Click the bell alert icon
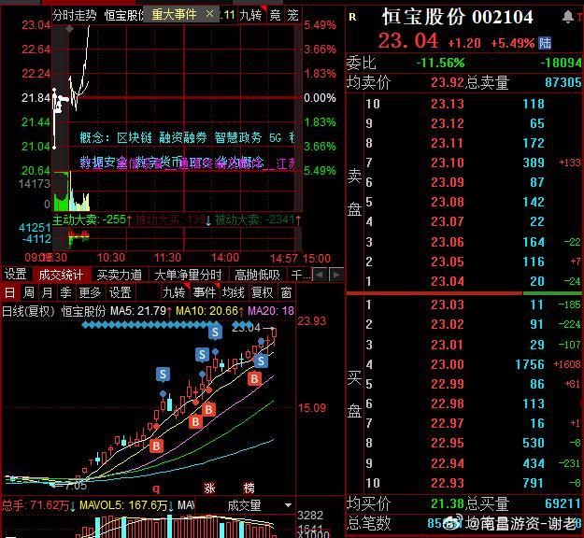This screenshot has height=538, width=584. pos(567,17)
